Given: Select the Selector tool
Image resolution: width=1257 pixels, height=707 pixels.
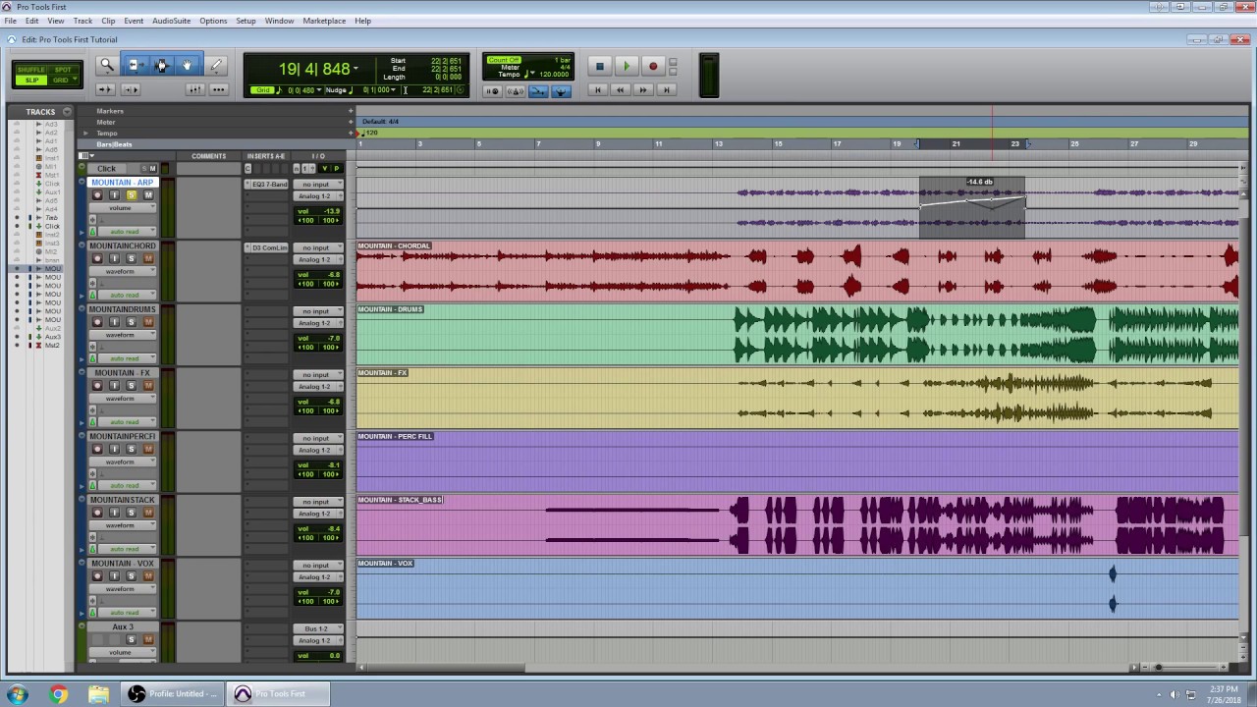Looking at the screenshot, I should [x=162, y=66].
